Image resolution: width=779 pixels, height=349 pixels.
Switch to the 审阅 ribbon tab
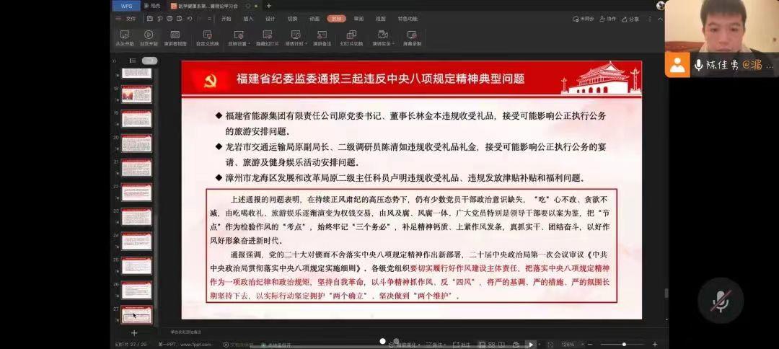pos(358,19)
